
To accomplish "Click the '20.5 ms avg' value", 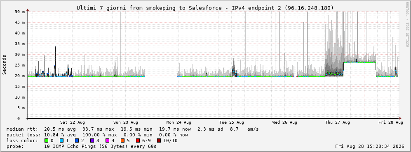I will coord(60,129).
